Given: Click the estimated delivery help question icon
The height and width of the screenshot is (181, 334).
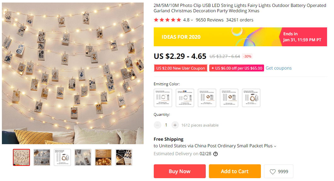Looking at the screenshot, I should point(216,154).
